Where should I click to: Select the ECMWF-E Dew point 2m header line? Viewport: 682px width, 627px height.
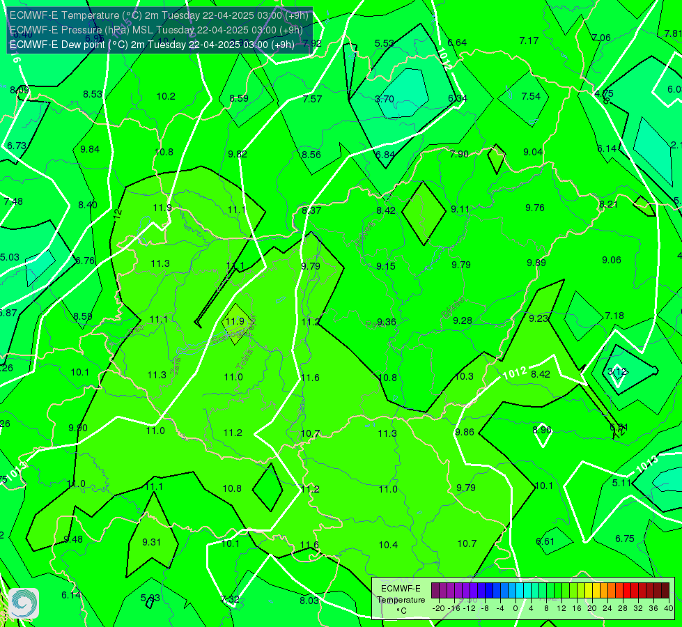pos(152,45)
